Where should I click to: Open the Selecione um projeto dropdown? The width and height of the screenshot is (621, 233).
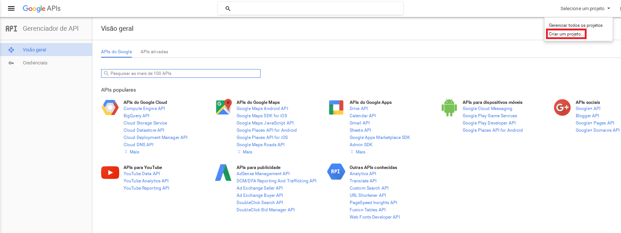pos(585,9)
